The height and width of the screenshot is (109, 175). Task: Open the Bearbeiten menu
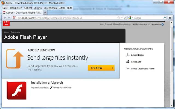(x=16, y=8)
